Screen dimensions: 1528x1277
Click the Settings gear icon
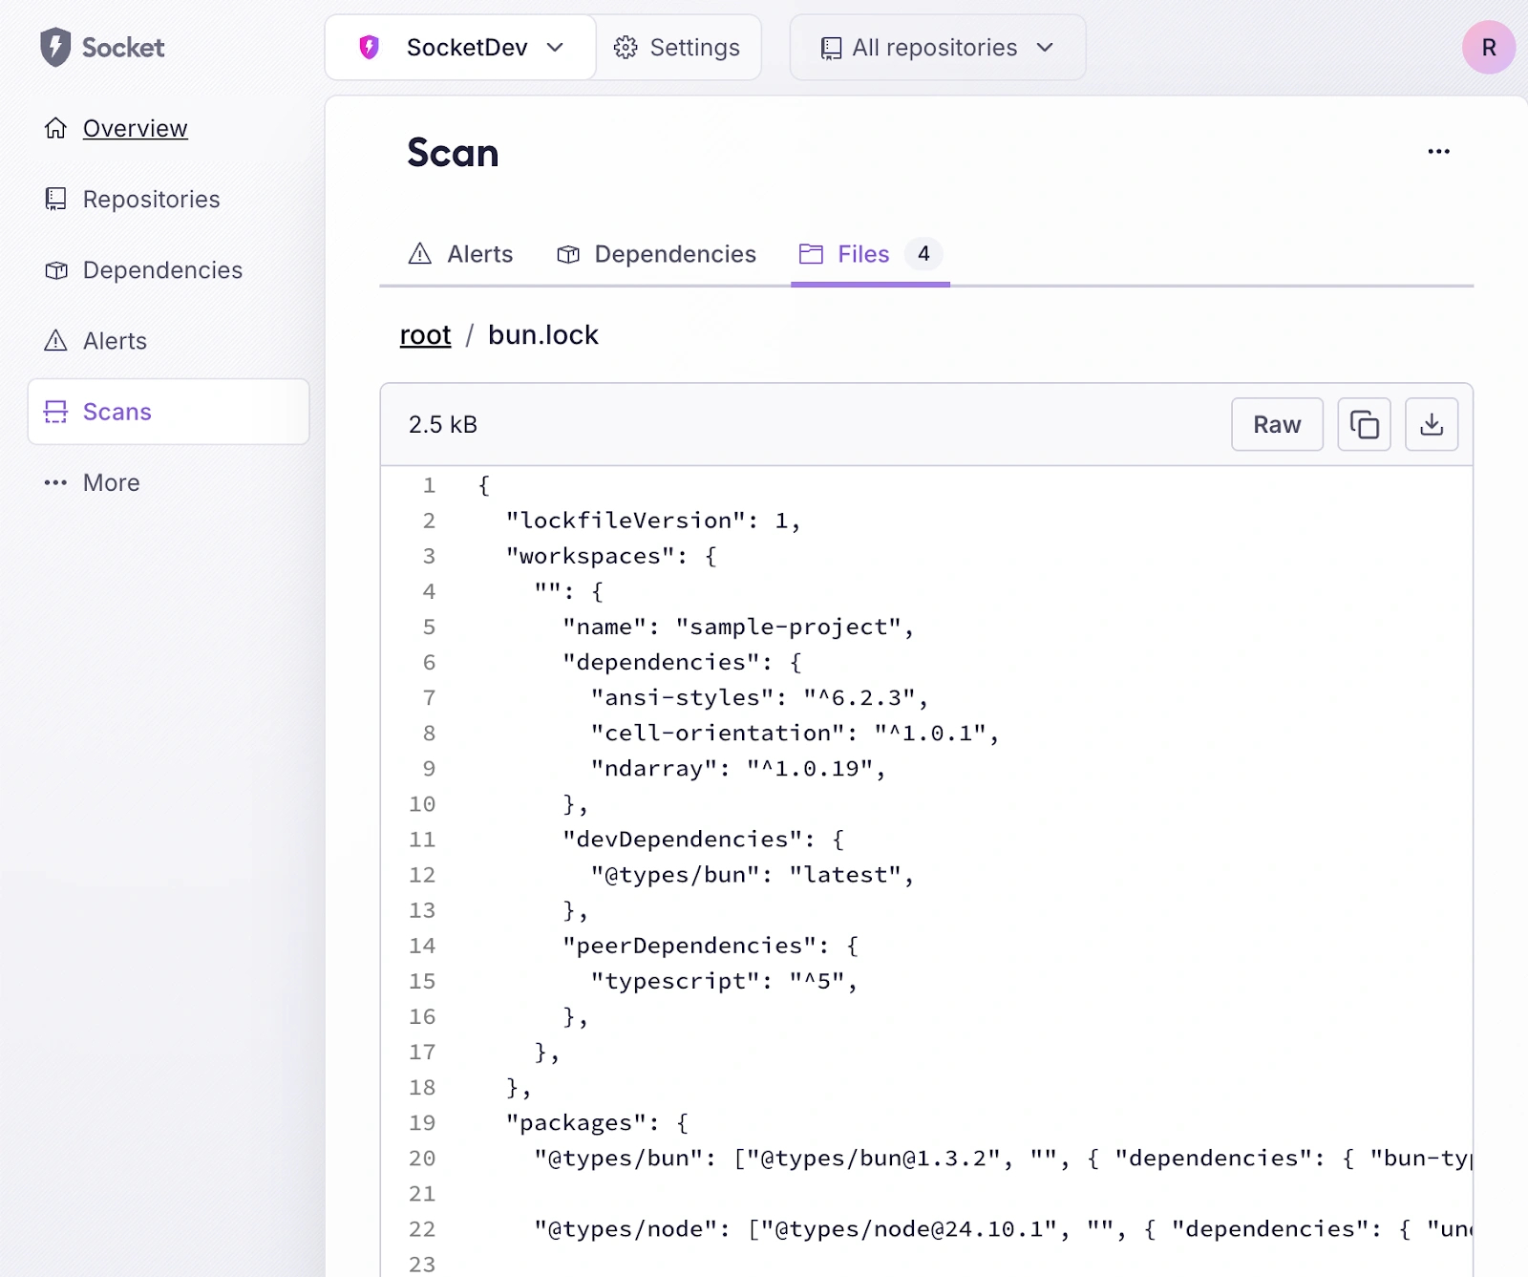pyautogui.click(x=626, y=48)
